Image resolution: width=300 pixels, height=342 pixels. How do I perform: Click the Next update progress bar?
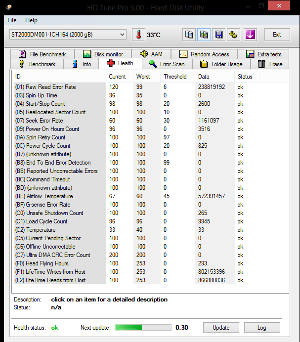tap(143, 327)
